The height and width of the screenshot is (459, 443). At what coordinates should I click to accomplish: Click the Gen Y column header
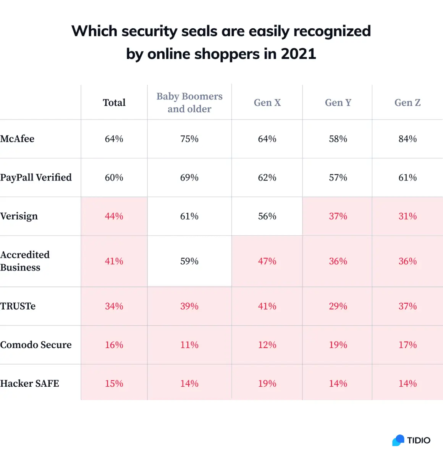(338, 103)
